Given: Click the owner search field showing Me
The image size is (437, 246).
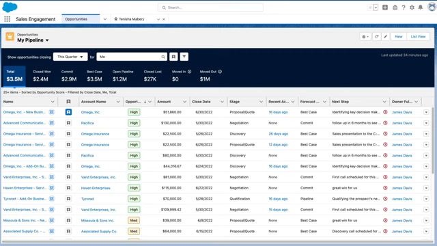Looking at the screenshot, I should point(132,57).
